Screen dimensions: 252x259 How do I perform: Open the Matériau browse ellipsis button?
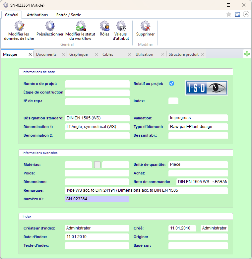(97, 164)
